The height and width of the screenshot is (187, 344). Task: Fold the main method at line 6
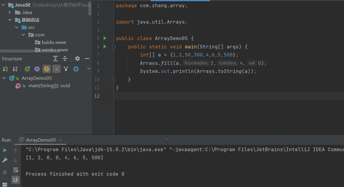pyautogui.click(x=114, y=47)
